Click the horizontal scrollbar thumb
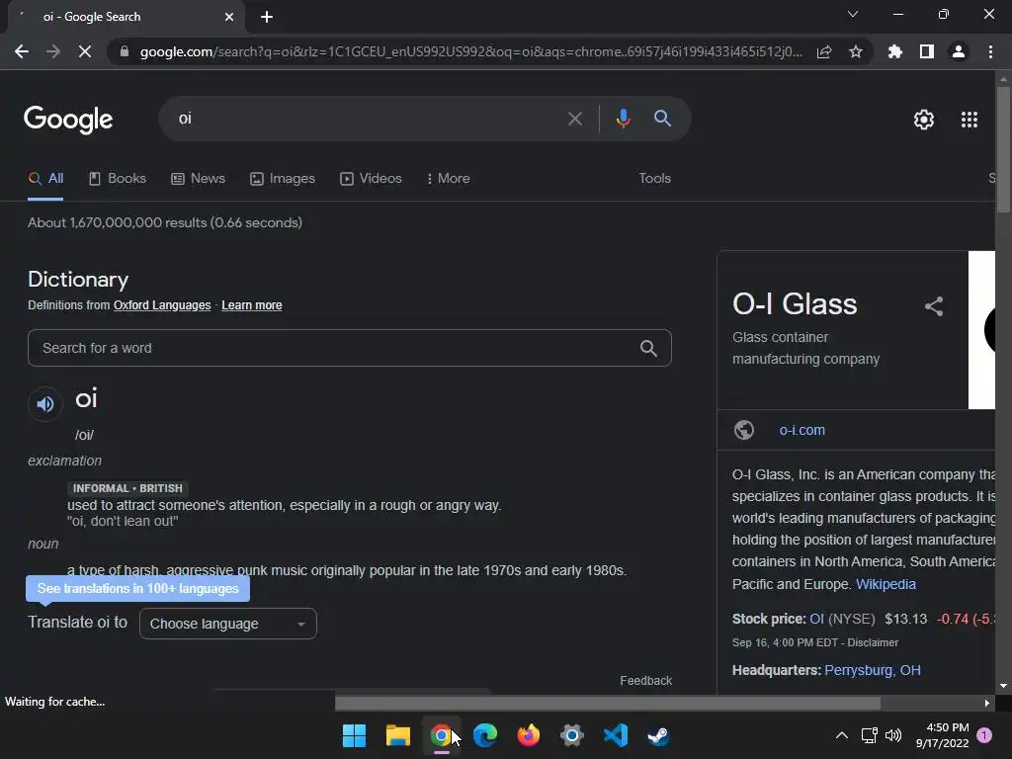The width and height of the screenshot is (1012, 759). point(608,703)
